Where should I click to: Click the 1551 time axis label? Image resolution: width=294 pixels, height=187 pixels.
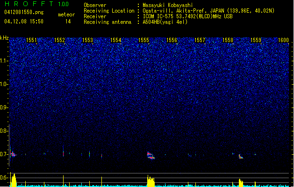click(x=31, y=40)
